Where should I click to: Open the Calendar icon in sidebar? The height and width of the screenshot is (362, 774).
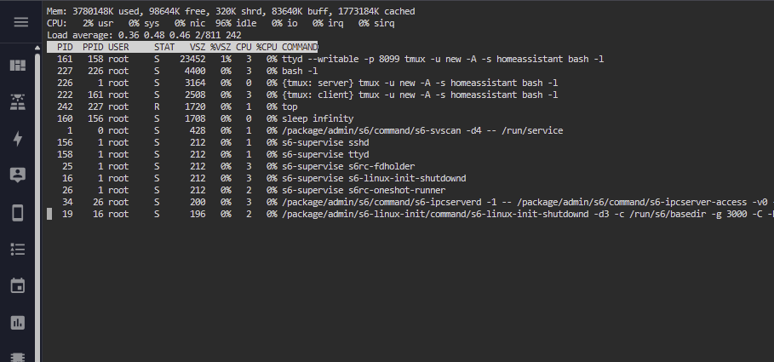[17, 285]
